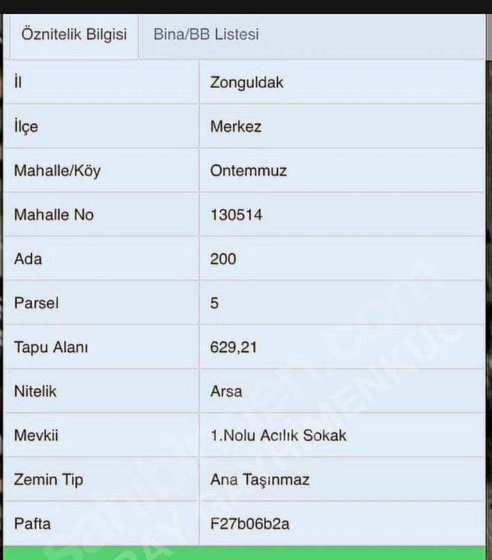The image size is (492, 560).
Task: Click the Mahalle/Köy row label
Action: (57, 171)
